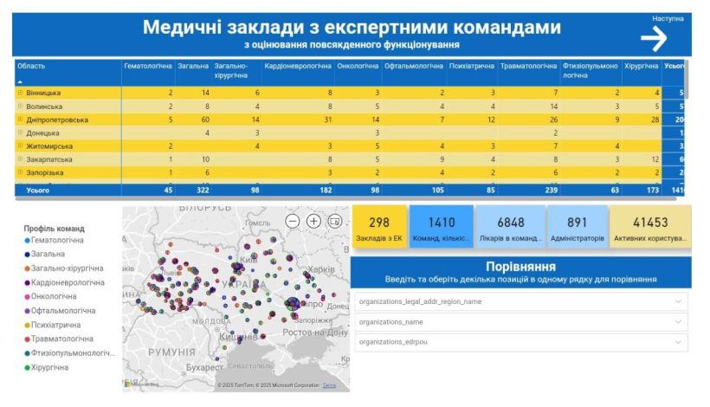710x407 pixels.
Task: Sort by Офтальмологічна column header
Action: point(414,66)
